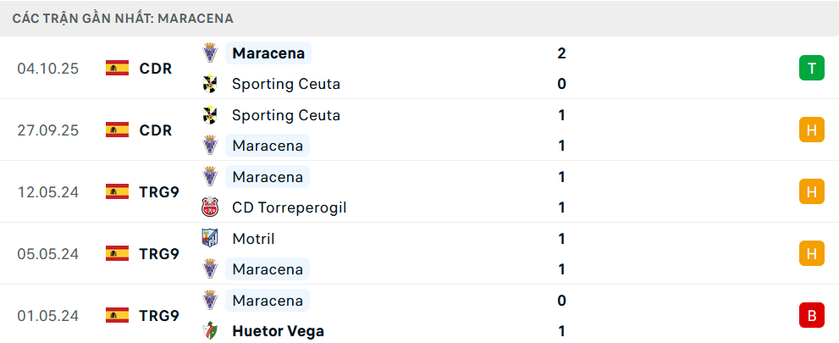Viewport: 839px width, 343px height.
Task: Click the H badge for 12.05.24 match
Action: coord(811,192)
